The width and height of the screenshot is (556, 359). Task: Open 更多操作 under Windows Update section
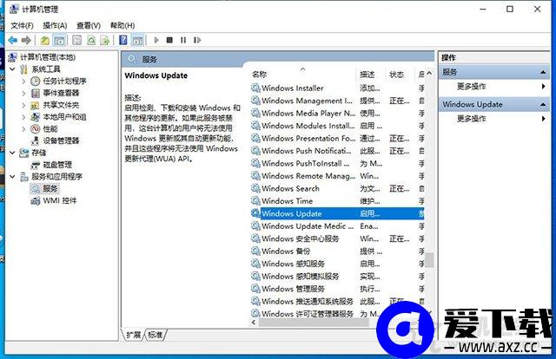click(471, 119)
